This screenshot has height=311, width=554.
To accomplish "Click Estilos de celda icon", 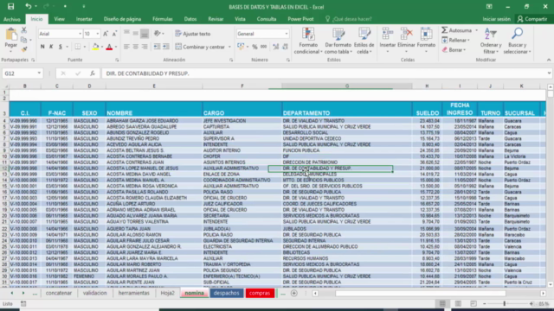I will coord(364,35).
